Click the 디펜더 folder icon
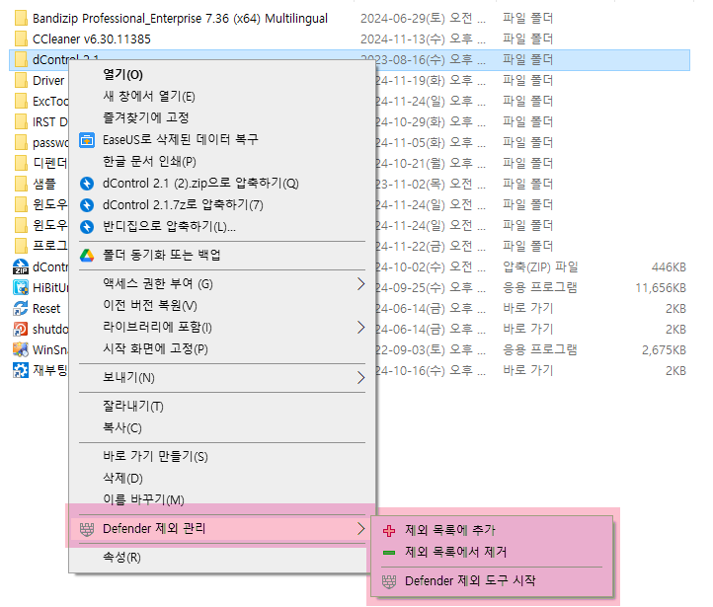 21,163
